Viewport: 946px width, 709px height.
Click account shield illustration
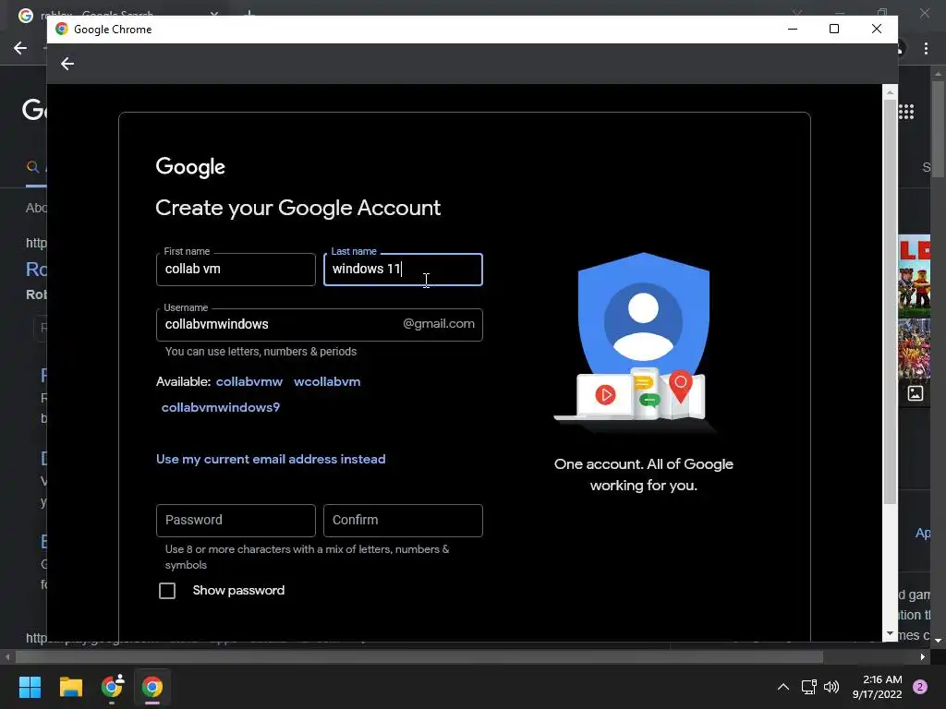(643, 342)
